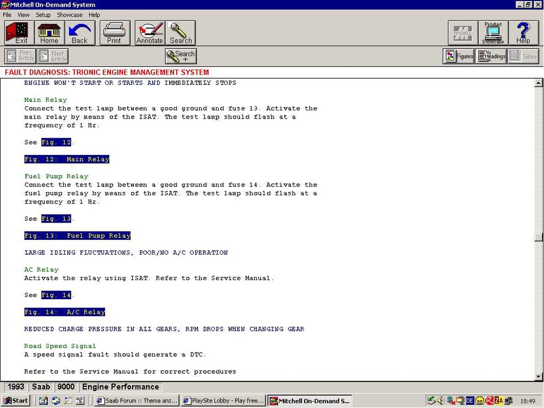Open Help with question mark icon

[x=523, y=33]
